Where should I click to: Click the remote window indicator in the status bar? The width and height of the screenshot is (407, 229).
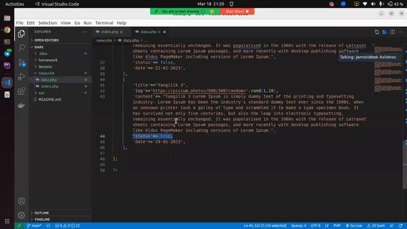point(19,226)
